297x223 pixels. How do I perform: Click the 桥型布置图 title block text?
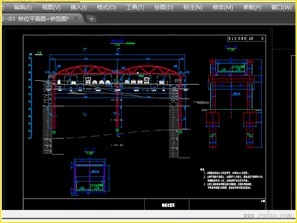[168, 205]
